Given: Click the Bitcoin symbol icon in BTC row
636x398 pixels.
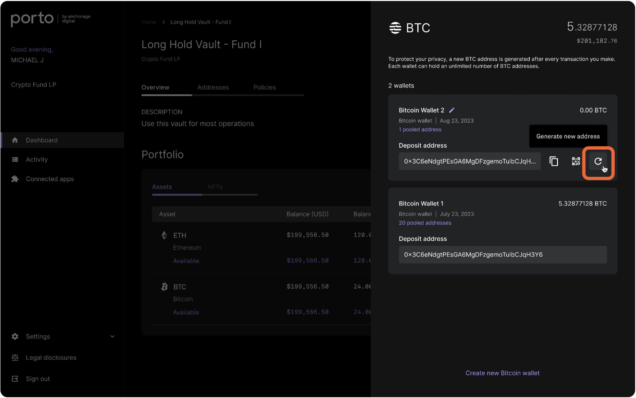Looking at the screenshot, I should (x=164, y=287).
